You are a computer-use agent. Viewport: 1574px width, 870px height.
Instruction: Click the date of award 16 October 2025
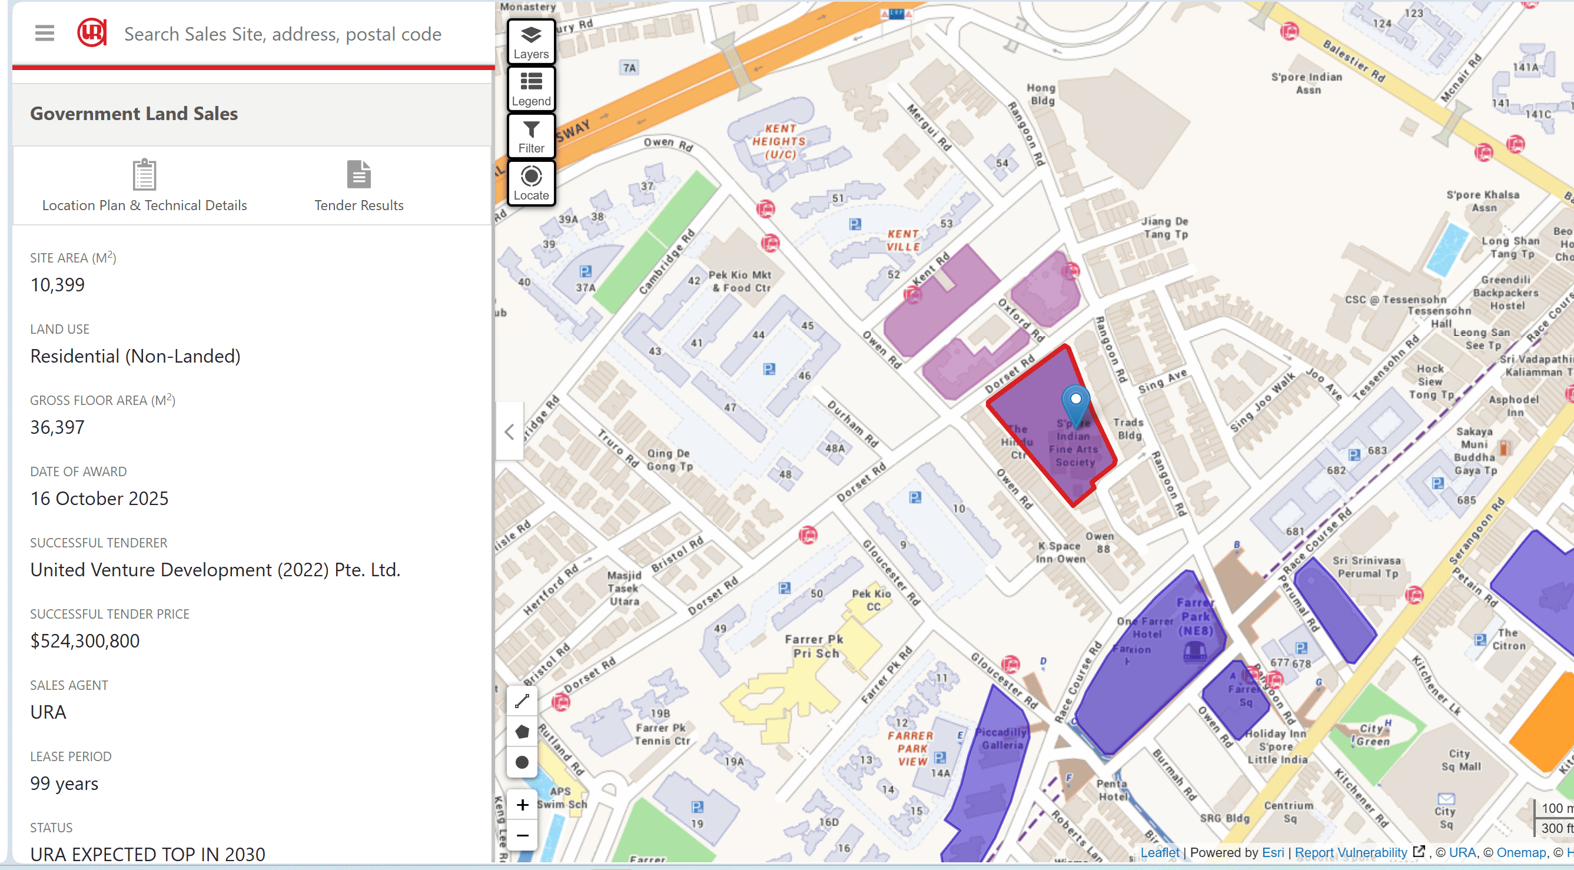[99, 499]
